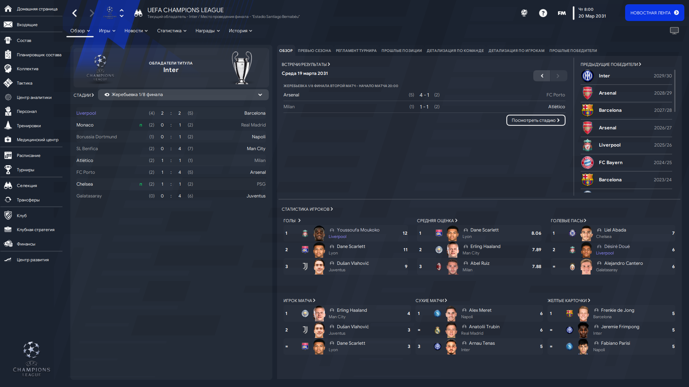Expand the Награды menu
Screen dimensions: 689x387
(x=207, y=31)
